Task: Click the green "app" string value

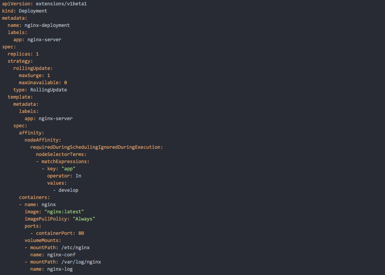Action: [x=68, y=169]
